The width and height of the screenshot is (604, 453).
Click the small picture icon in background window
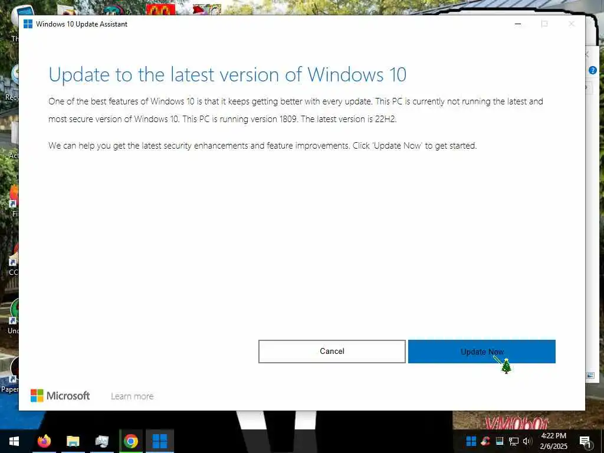pyautogui.click(x=590, y=375)
